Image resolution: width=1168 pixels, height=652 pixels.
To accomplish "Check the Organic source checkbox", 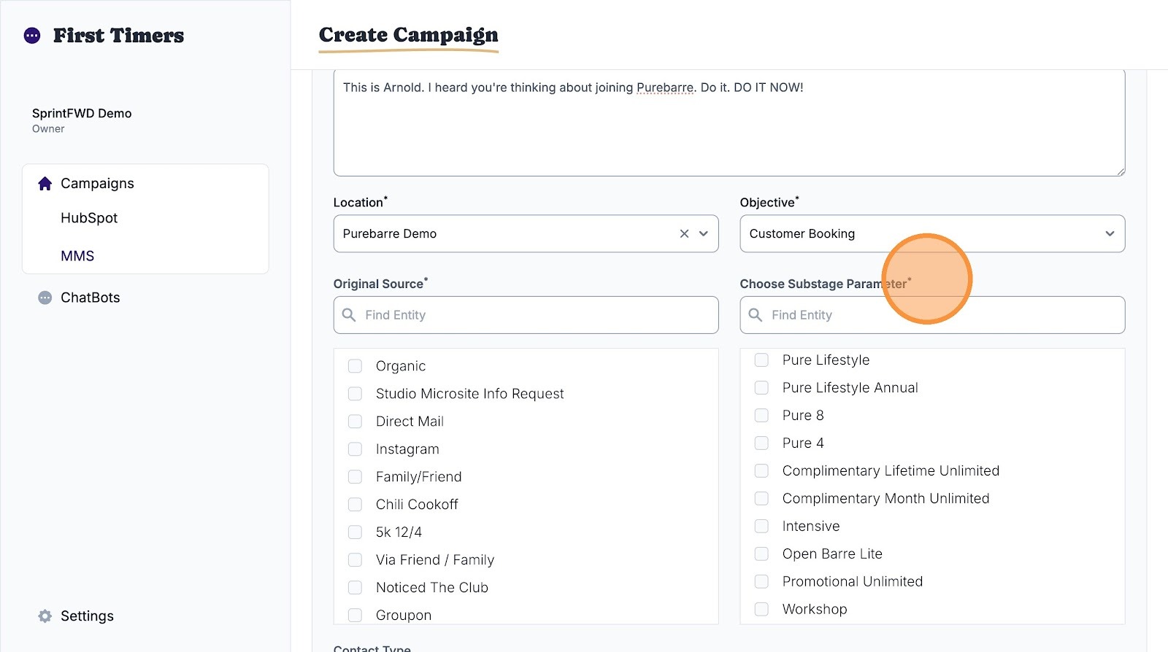I will coord(356,366).
